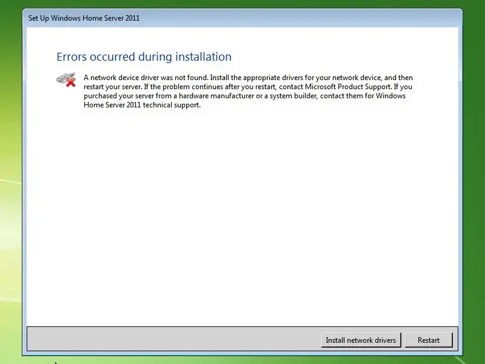
Task: Select the 'Errors occurred during installation' heading
Action: [144, 57]
